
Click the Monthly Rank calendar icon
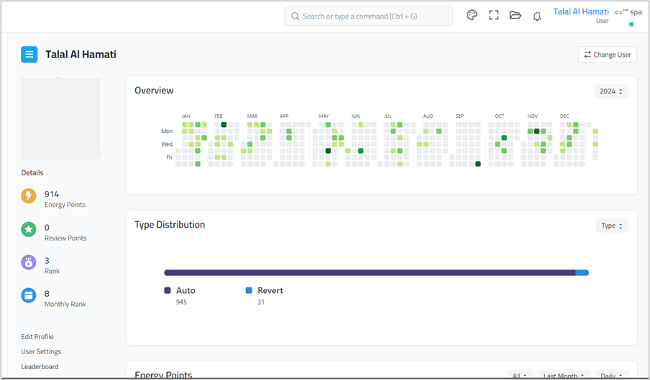29,295
